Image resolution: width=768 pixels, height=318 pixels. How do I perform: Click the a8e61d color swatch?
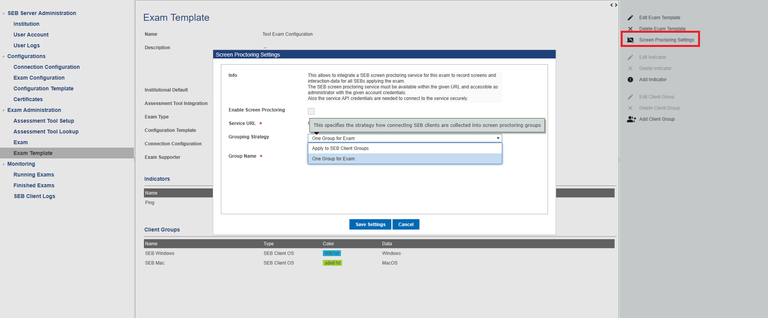[332, 263]
